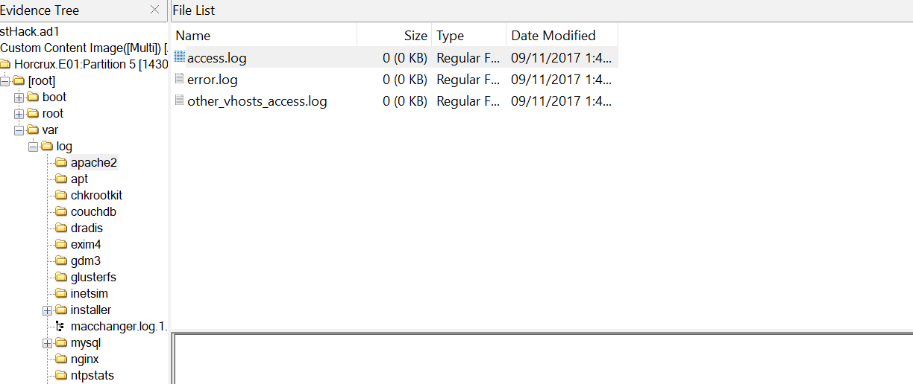Expand the boot folder node
Screen dimensions: 913x384
(19, 97)
